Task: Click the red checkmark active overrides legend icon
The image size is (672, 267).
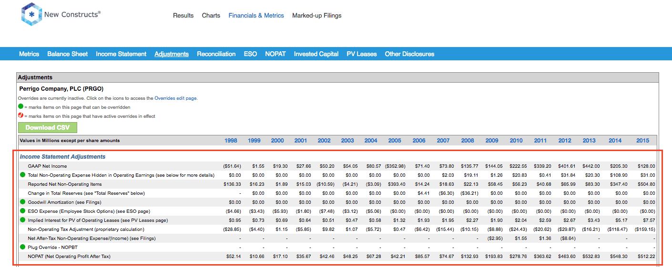Action: (20, 116)
